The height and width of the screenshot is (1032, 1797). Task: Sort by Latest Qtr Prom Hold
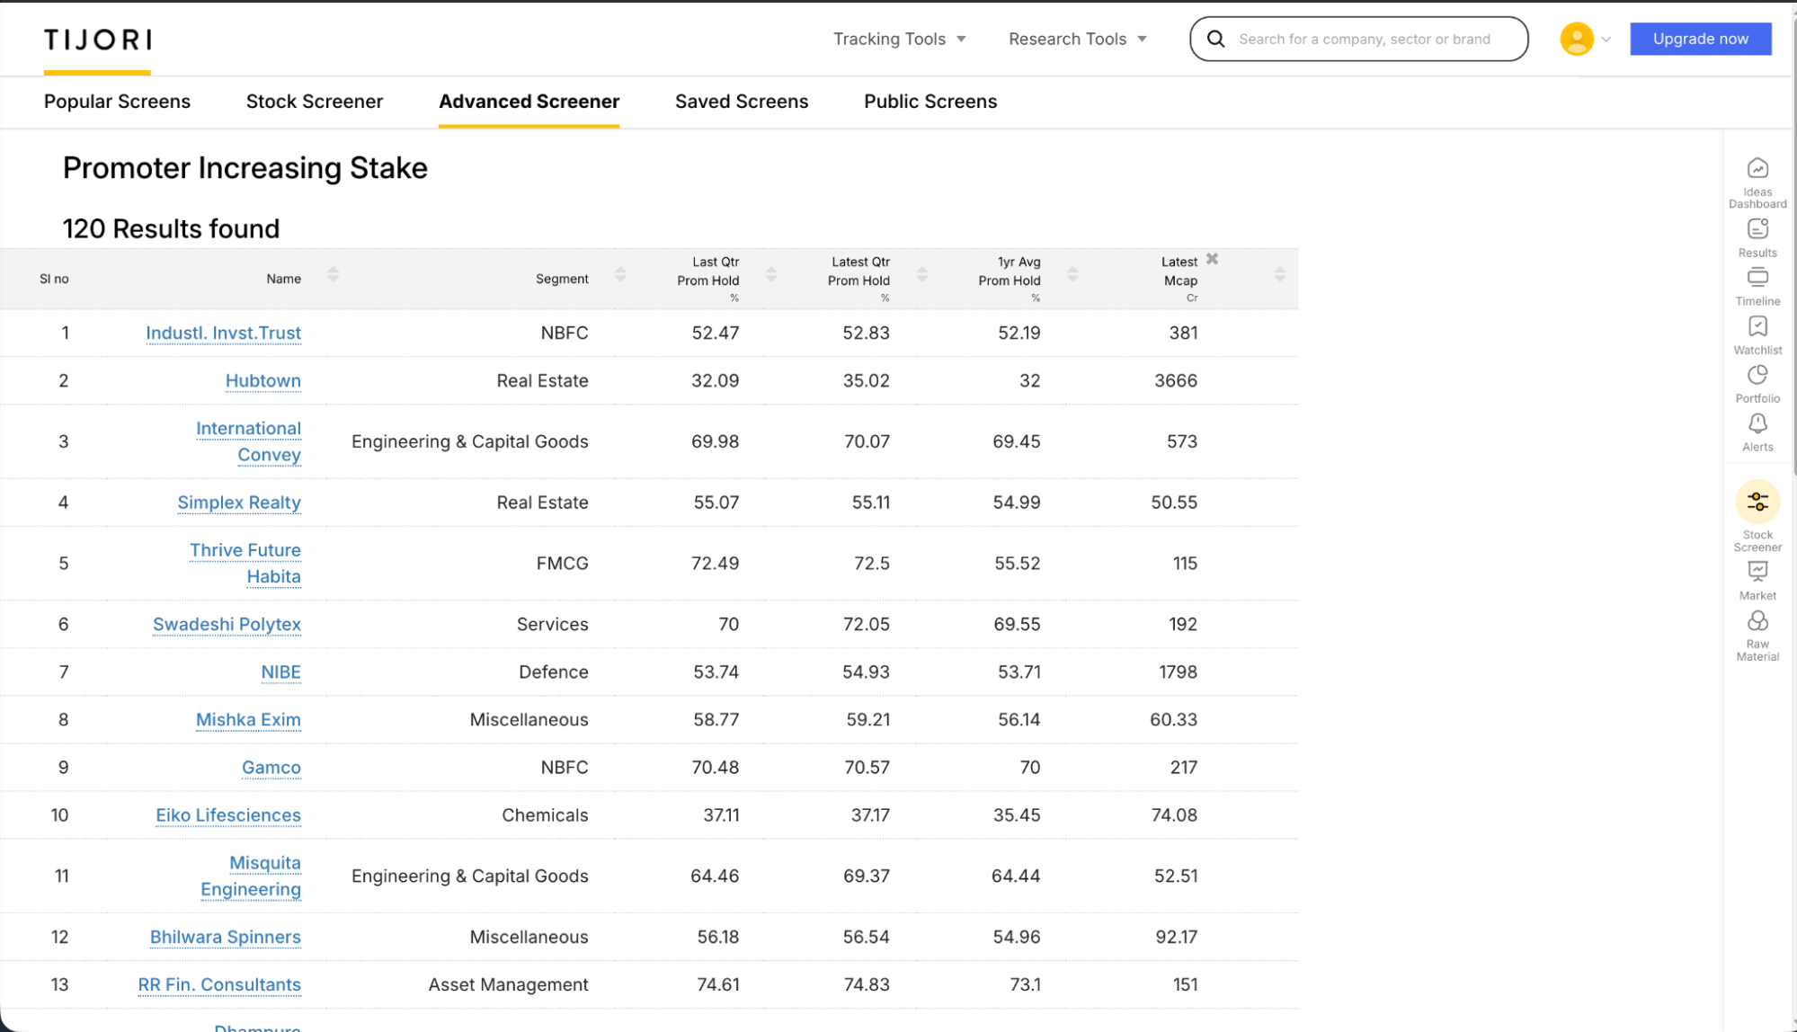click(x=921, y=274)
